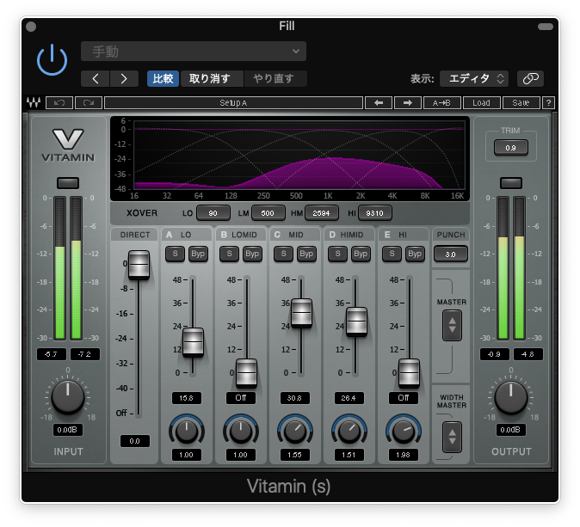This screenshot has width=580, height=527.
Task: Click the Waves toolbar undo arrow
Action: pyautogui.click(x=59, y=103)
